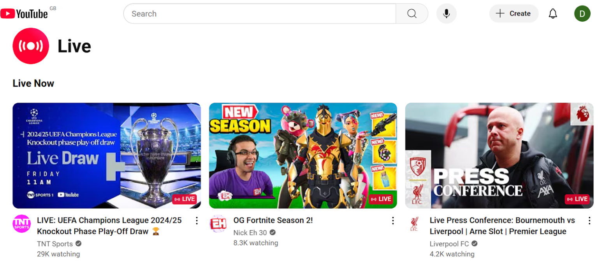Play the UEFA Champions League draw thumbnail
Screen dimensions: 598x273
pos(107,155)
